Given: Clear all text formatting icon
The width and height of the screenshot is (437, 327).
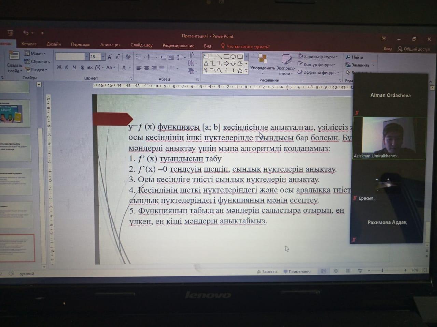Looking at the screenshot, I should (x=128, y=57).
